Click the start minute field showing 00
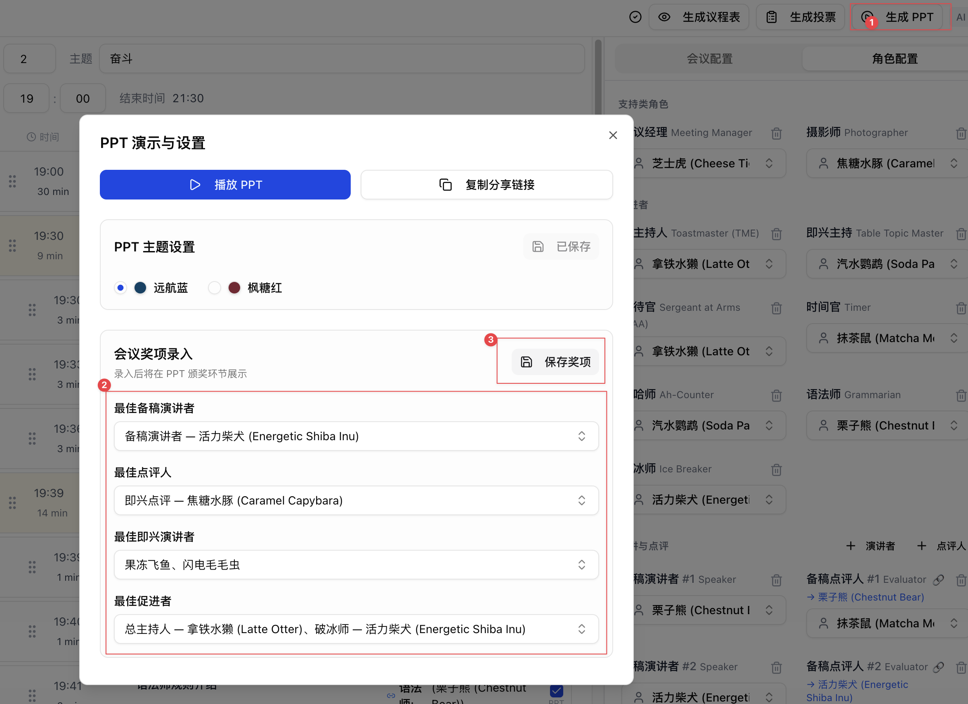The width and height of the screenshot is (968, 704). point(83,98)
